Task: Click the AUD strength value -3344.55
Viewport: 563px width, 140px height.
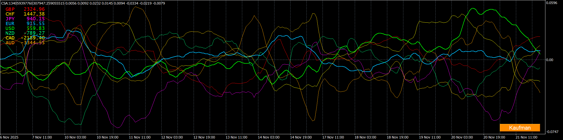Action: click(33, 43)
